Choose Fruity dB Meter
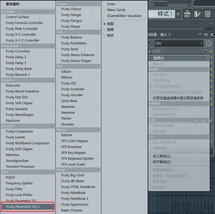The image size is (215, 214). [73, 181]
